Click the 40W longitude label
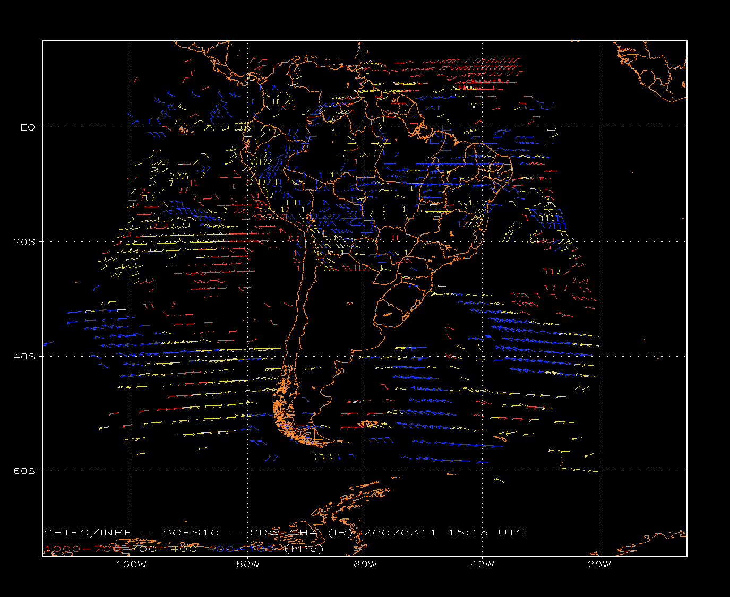The height and width of the screenshot is (597, 730). (x=482, y=564)
